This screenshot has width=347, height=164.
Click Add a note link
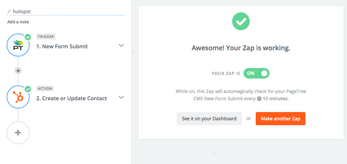coord(18,22)
